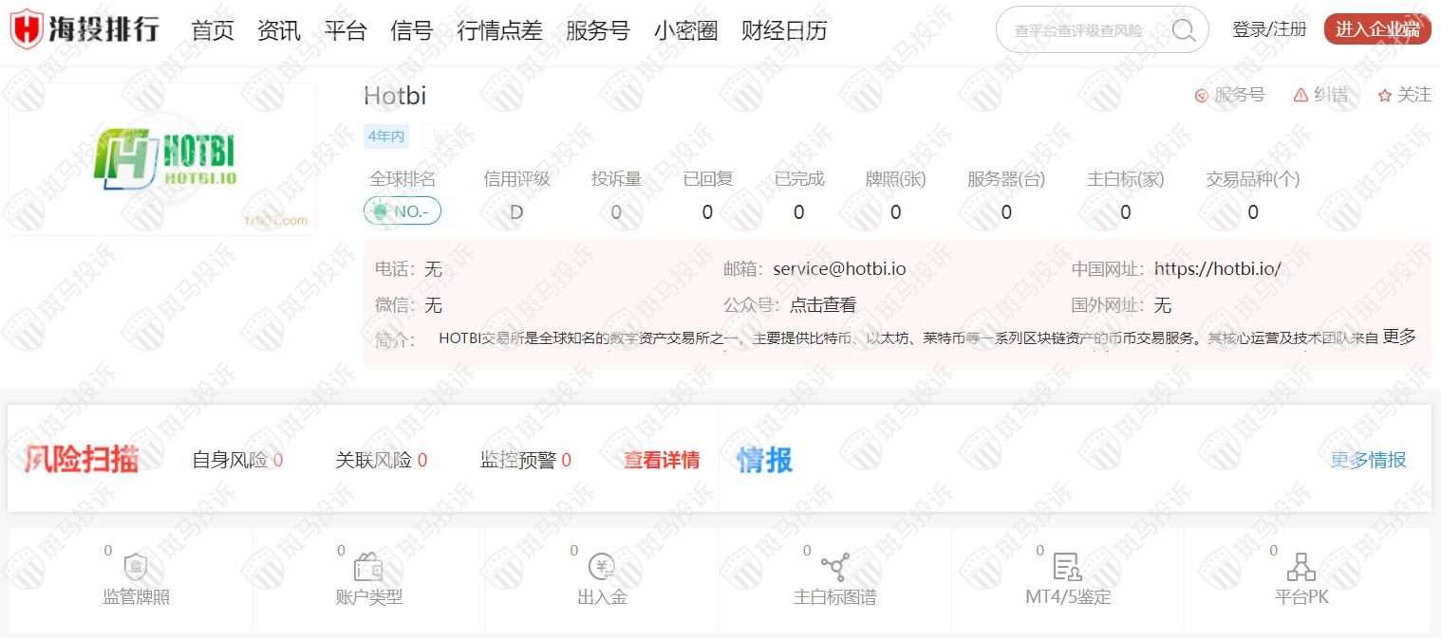Screen dimensions: 1441x638
Task: Open the 财经日历 menu item
Action: click(x=783, y=30)
